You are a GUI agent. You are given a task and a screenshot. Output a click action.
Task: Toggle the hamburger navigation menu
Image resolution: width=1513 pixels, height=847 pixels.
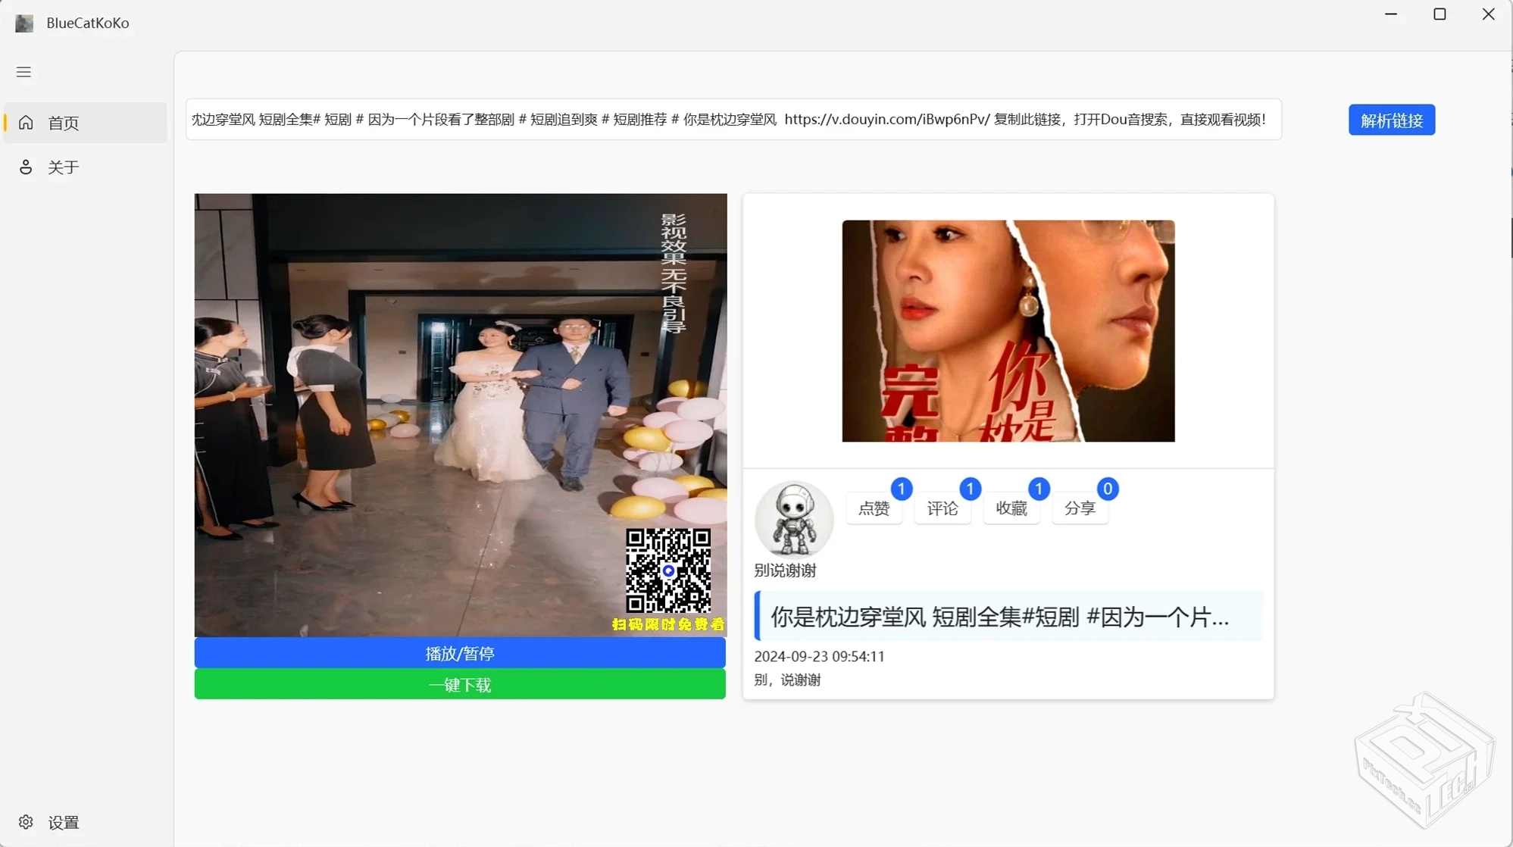pyautogui.click(x=23, y=72)
